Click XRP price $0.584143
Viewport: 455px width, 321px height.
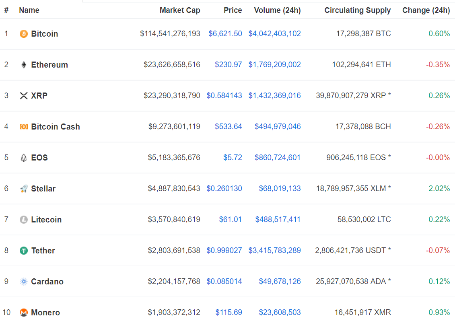(x=224, y=96)
